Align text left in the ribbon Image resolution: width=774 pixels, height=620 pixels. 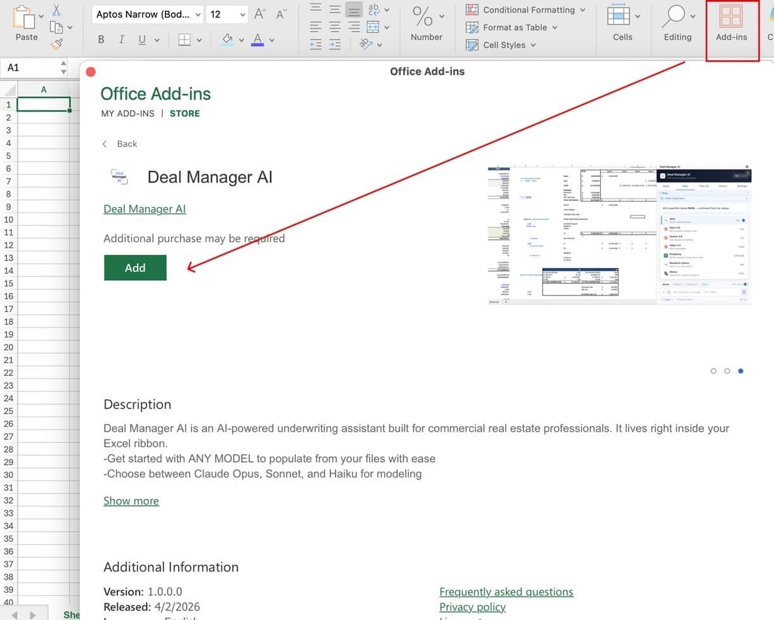(x=316, y=27)
